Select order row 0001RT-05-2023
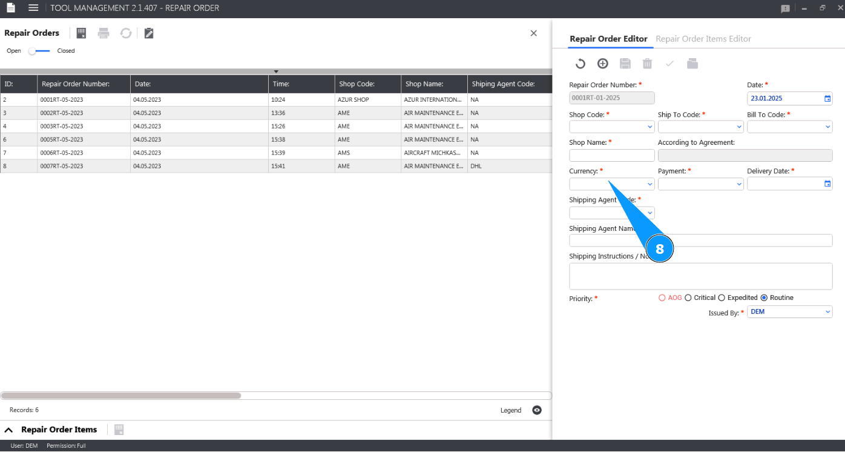 [x=276, y=100]
